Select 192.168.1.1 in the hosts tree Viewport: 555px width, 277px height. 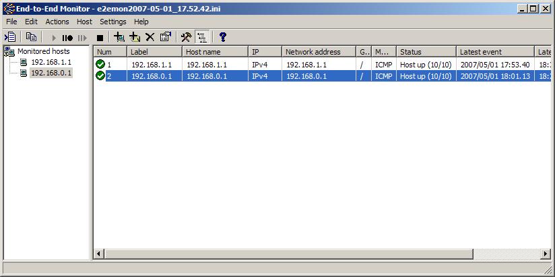click(51, 63)
